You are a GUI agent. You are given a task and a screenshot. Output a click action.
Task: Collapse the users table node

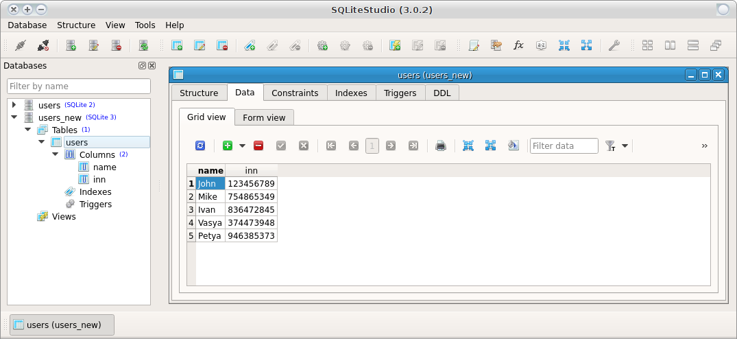coord(41,141)
